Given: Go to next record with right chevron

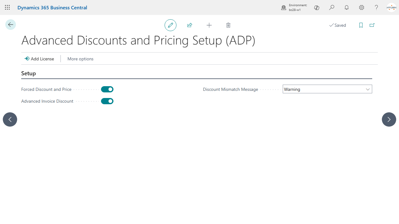Looking at the screenshot, I should point(389,119).
